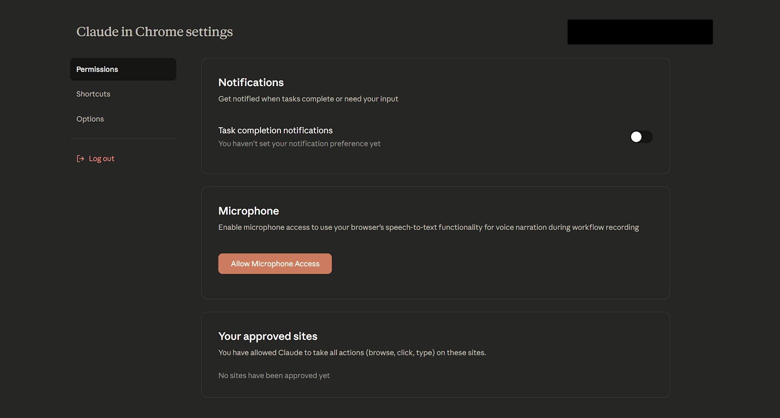Viewport: 780px width, 418px height.
Task: Click the No sites have been approved text
Action: click(x=274, y=375)
